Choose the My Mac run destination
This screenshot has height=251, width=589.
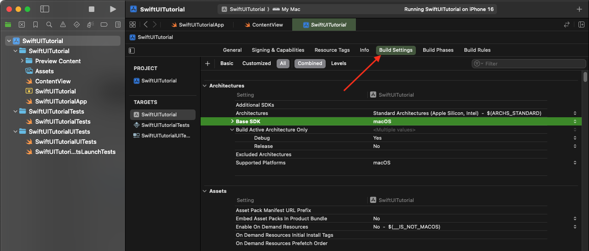point(287,9)
